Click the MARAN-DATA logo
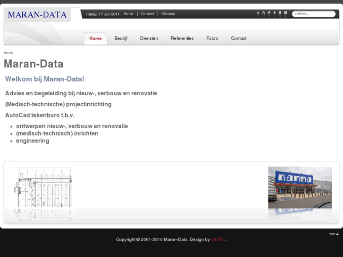 (37, 15)
